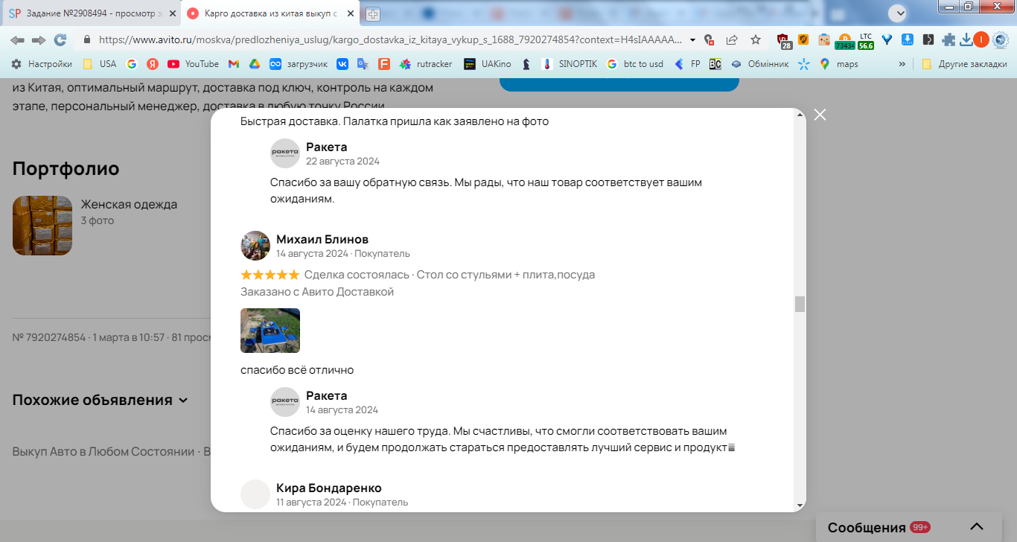The image size is (1017, 542).
Task: Expand the address bar dropdown arrow
Action: click(693, 39)
